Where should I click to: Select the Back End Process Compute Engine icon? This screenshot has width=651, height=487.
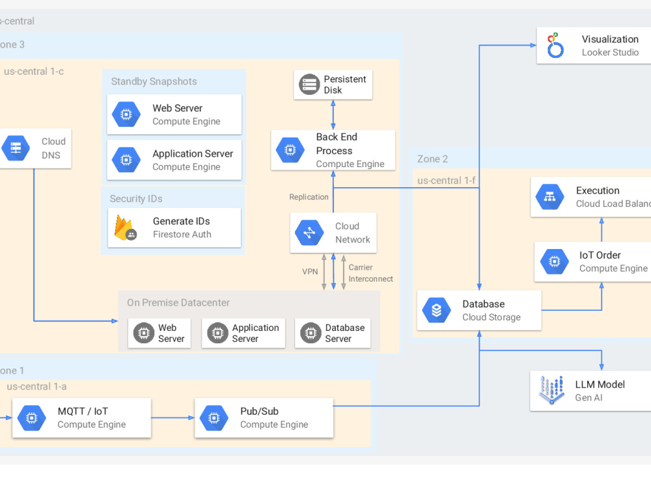pyautogui.click(x=290, y=150)
